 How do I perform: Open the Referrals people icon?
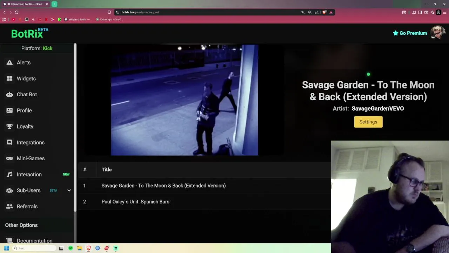[x=9, y=206]
